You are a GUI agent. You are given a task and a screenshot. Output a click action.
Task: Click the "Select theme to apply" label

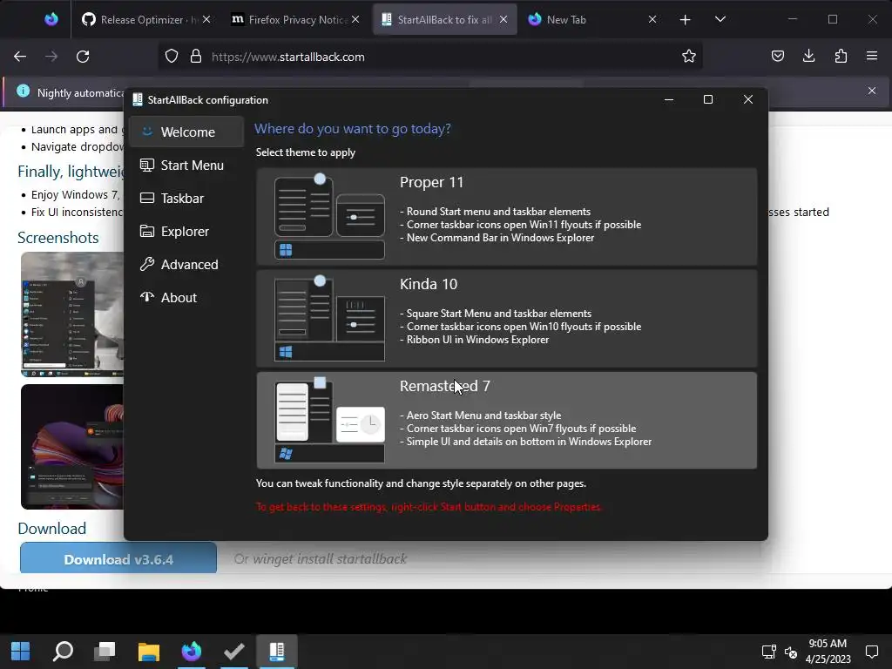coord(306,152)
